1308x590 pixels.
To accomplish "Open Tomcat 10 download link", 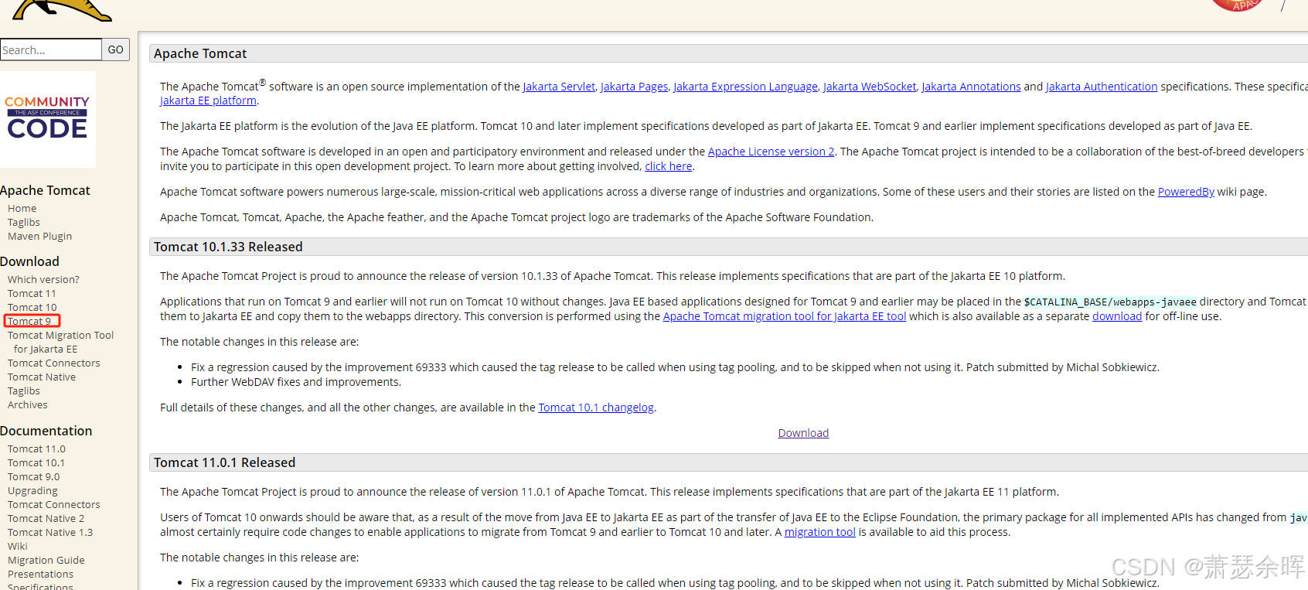I will [32, 308].
